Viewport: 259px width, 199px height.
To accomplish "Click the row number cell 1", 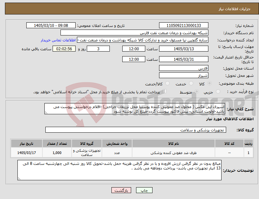I will pos(248,153).
